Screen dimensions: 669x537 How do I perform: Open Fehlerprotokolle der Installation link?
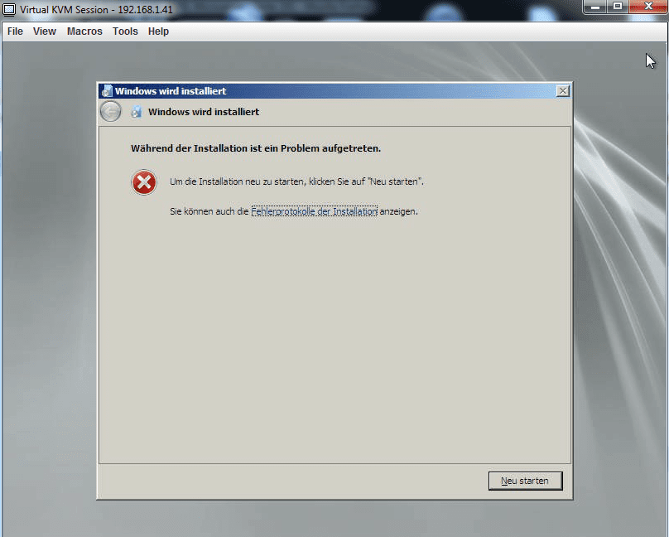click(314, 211)
